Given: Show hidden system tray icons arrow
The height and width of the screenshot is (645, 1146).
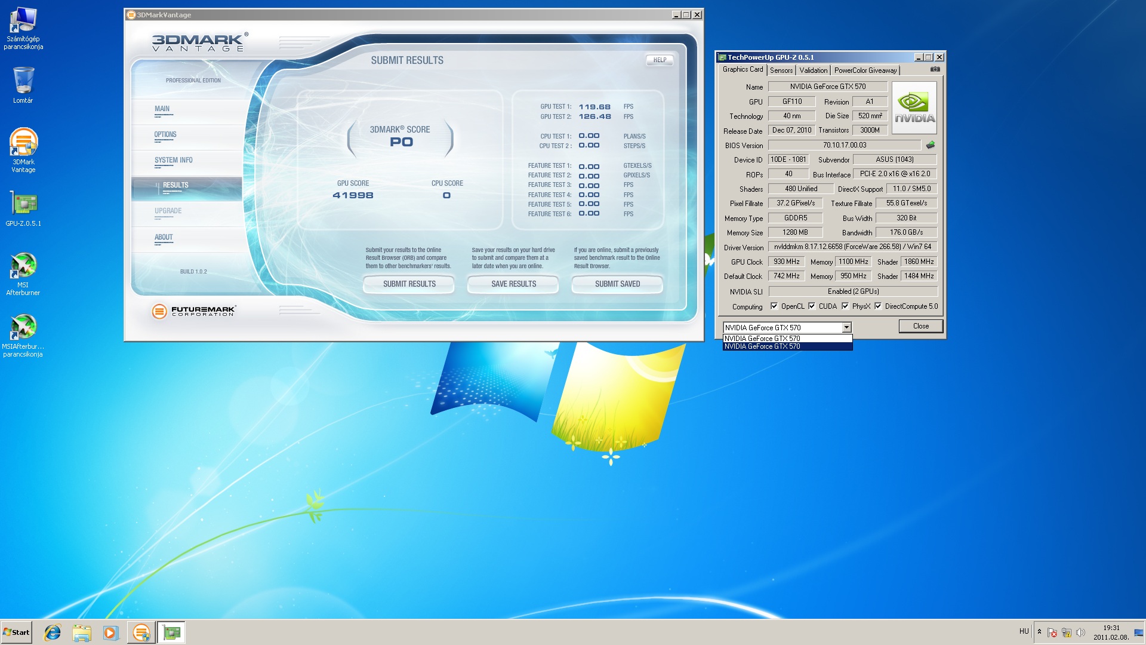Looking at the screenshot, I should 1039,632.
